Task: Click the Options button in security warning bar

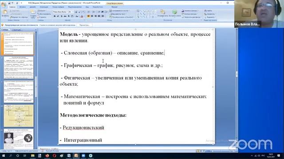Action: pos(84,25)
